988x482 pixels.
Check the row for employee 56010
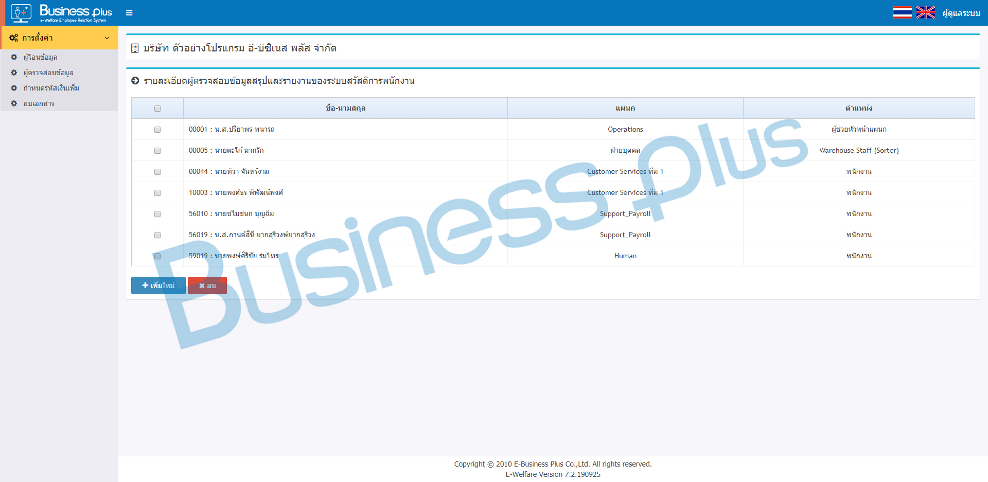point(157,214)
